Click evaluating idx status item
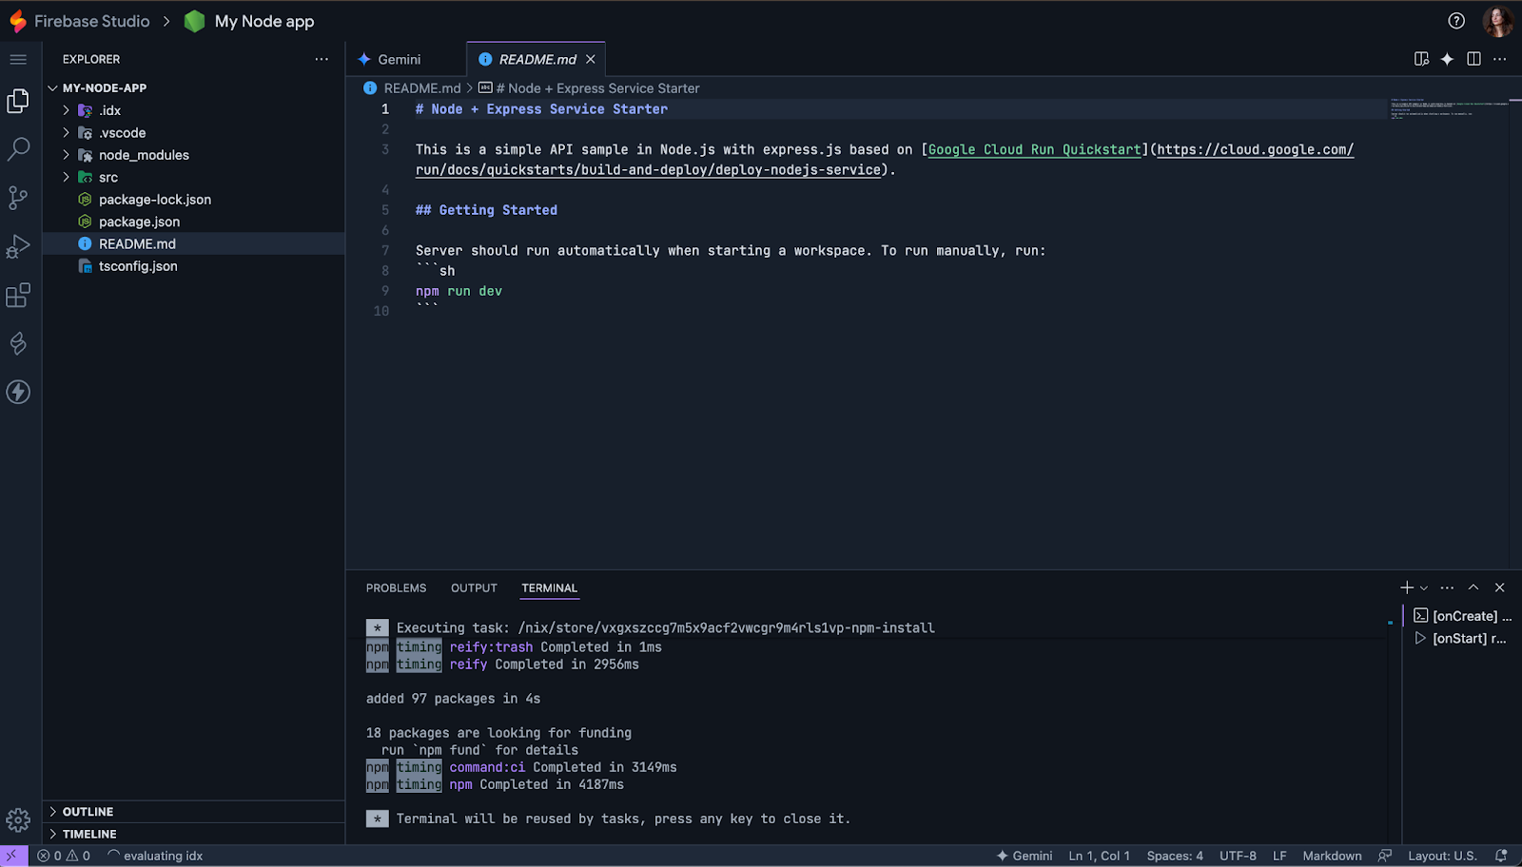The image size is (1522, 867). tap(155, 856)
